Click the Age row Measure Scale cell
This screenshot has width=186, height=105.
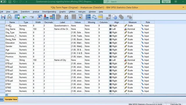coord(133,50)
